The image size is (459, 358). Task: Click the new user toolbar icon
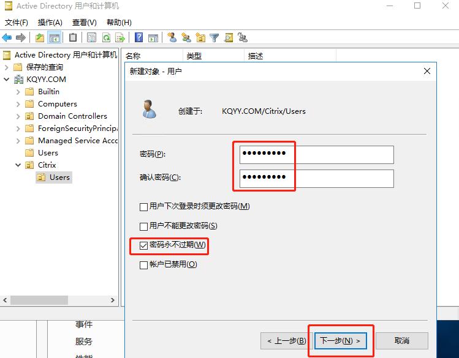coord(172,38)
